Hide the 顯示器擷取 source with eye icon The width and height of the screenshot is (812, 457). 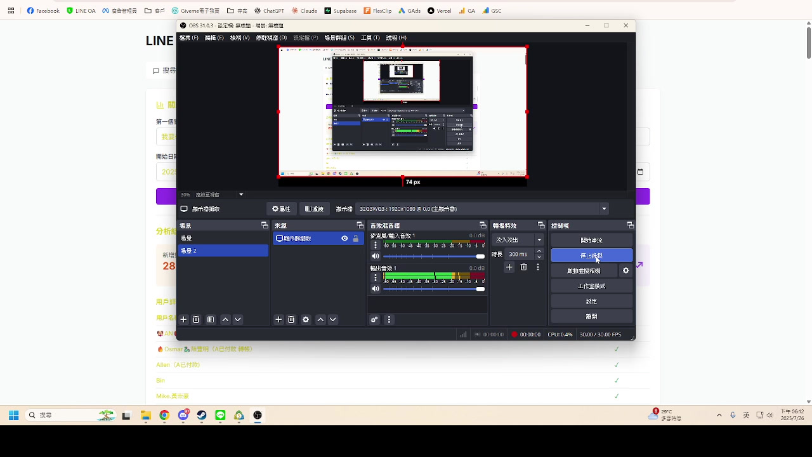(343, 238)
